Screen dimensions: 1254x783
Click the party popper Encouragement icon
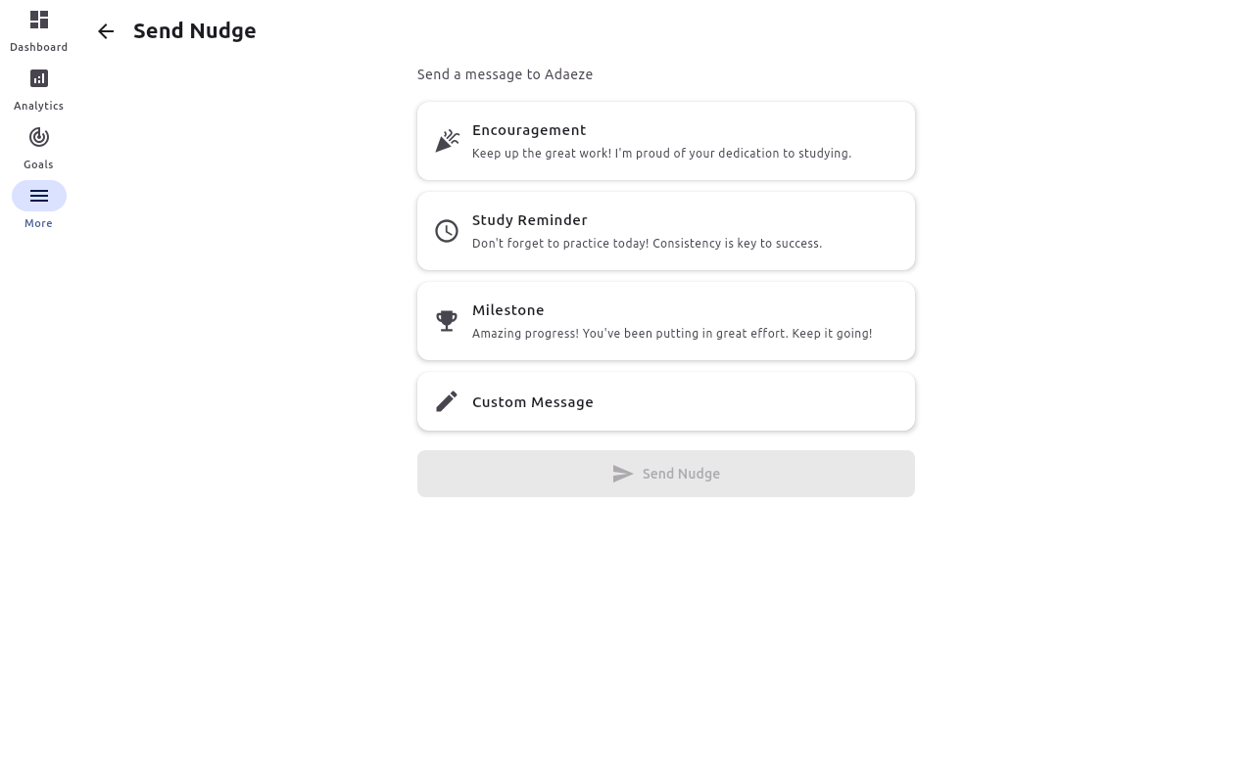click(x=447, y=141)
